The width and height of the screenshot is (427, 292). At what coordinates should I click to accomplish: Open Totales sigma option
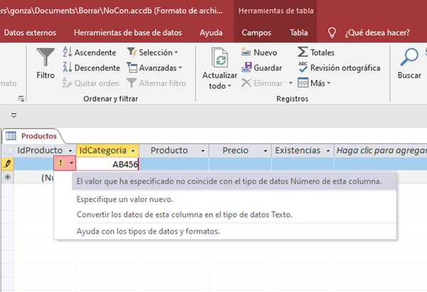coord(315,53)
